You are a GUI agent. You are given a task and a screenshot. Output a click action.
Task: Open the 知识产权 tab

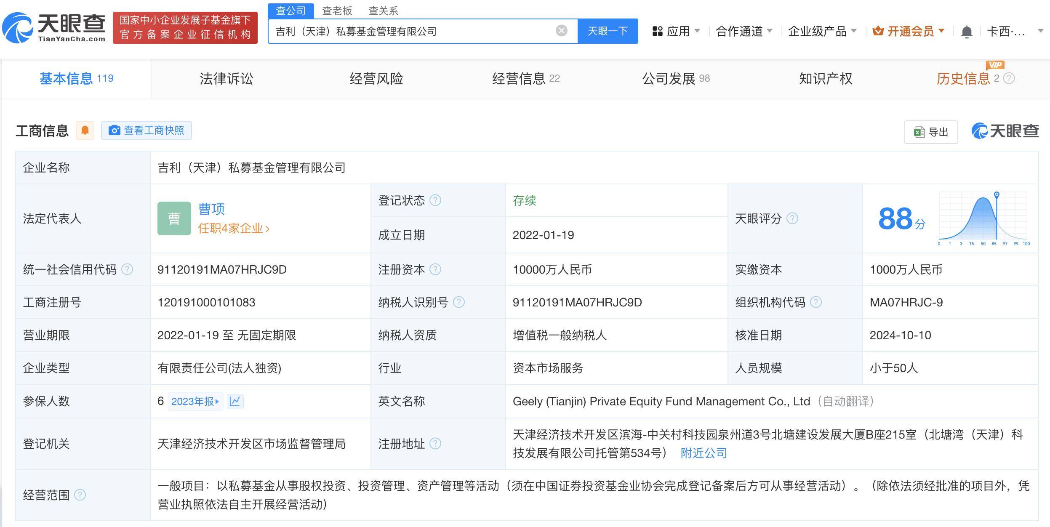coord(826,79)
